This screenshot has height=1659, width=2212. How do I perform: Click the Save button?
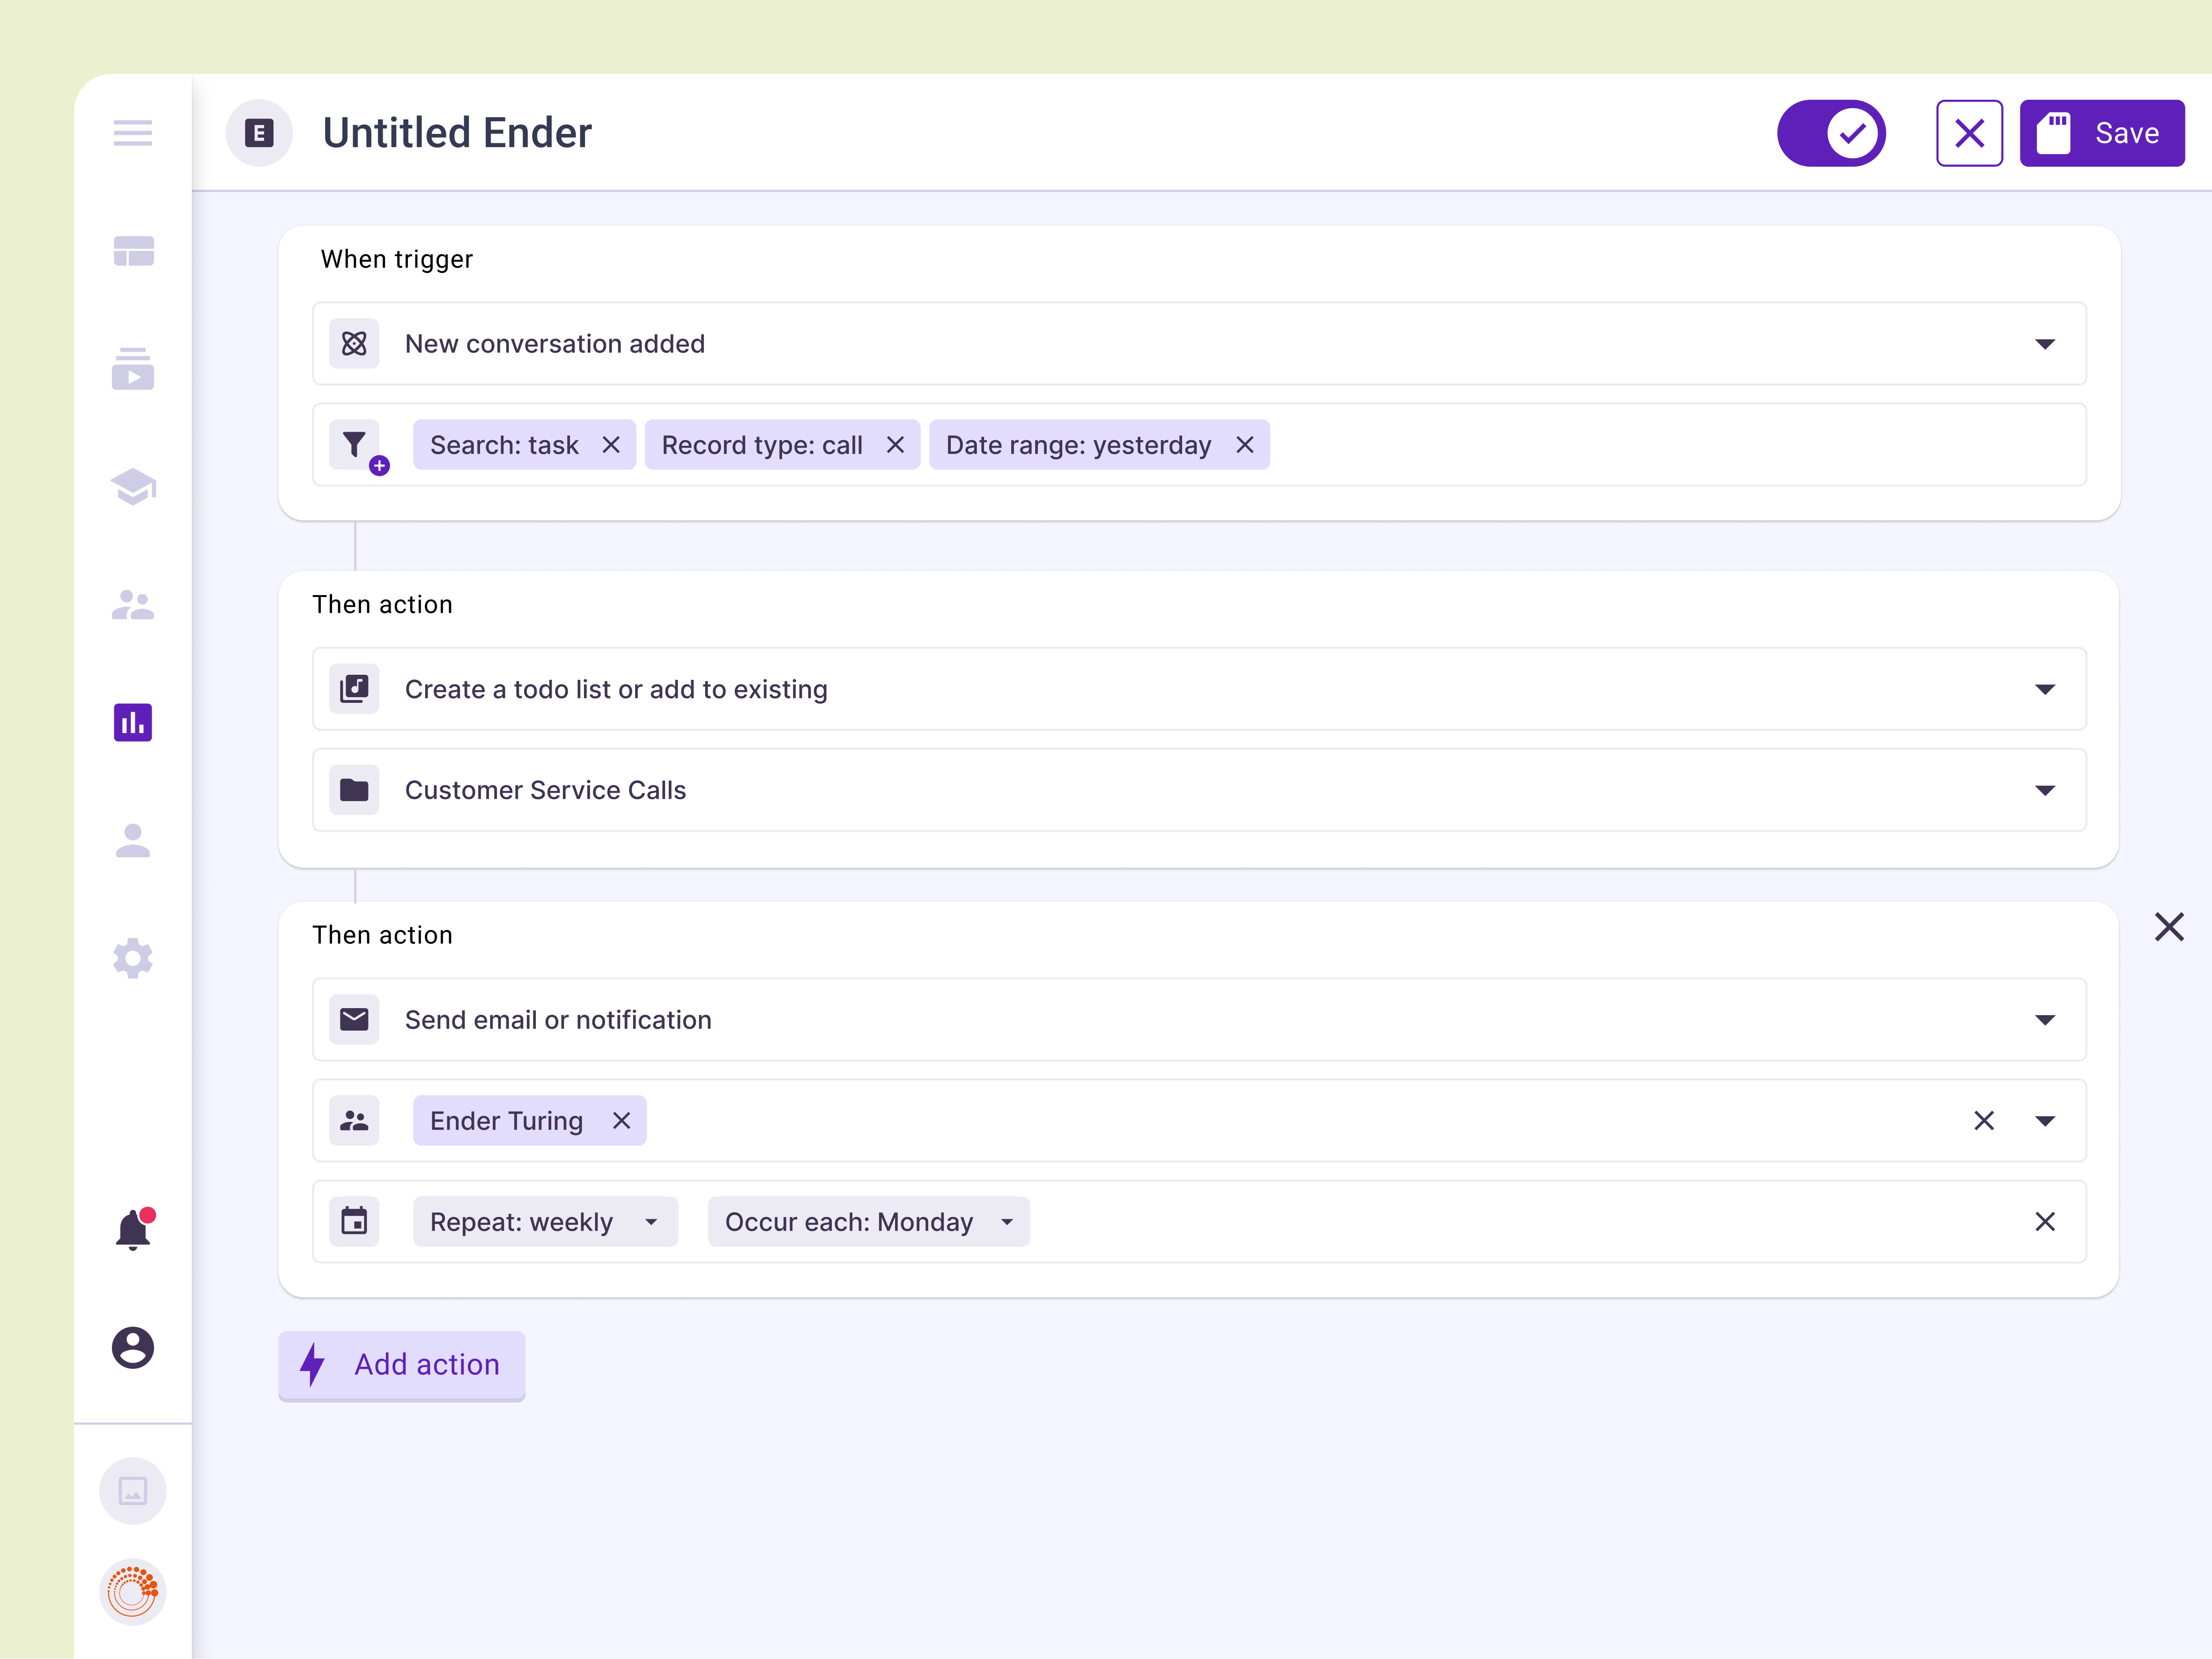[2101, 132]
